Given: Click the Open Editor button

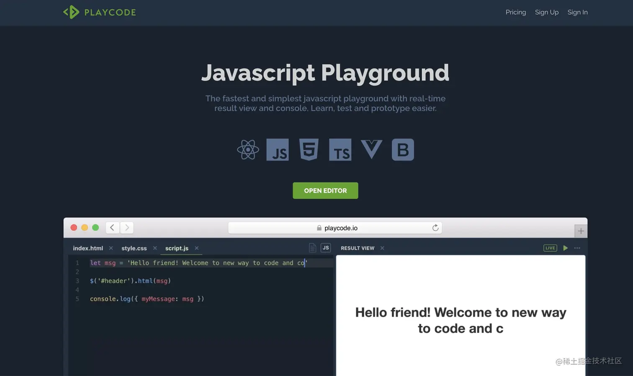Looking at the screenshot, I should click(325, 191).
